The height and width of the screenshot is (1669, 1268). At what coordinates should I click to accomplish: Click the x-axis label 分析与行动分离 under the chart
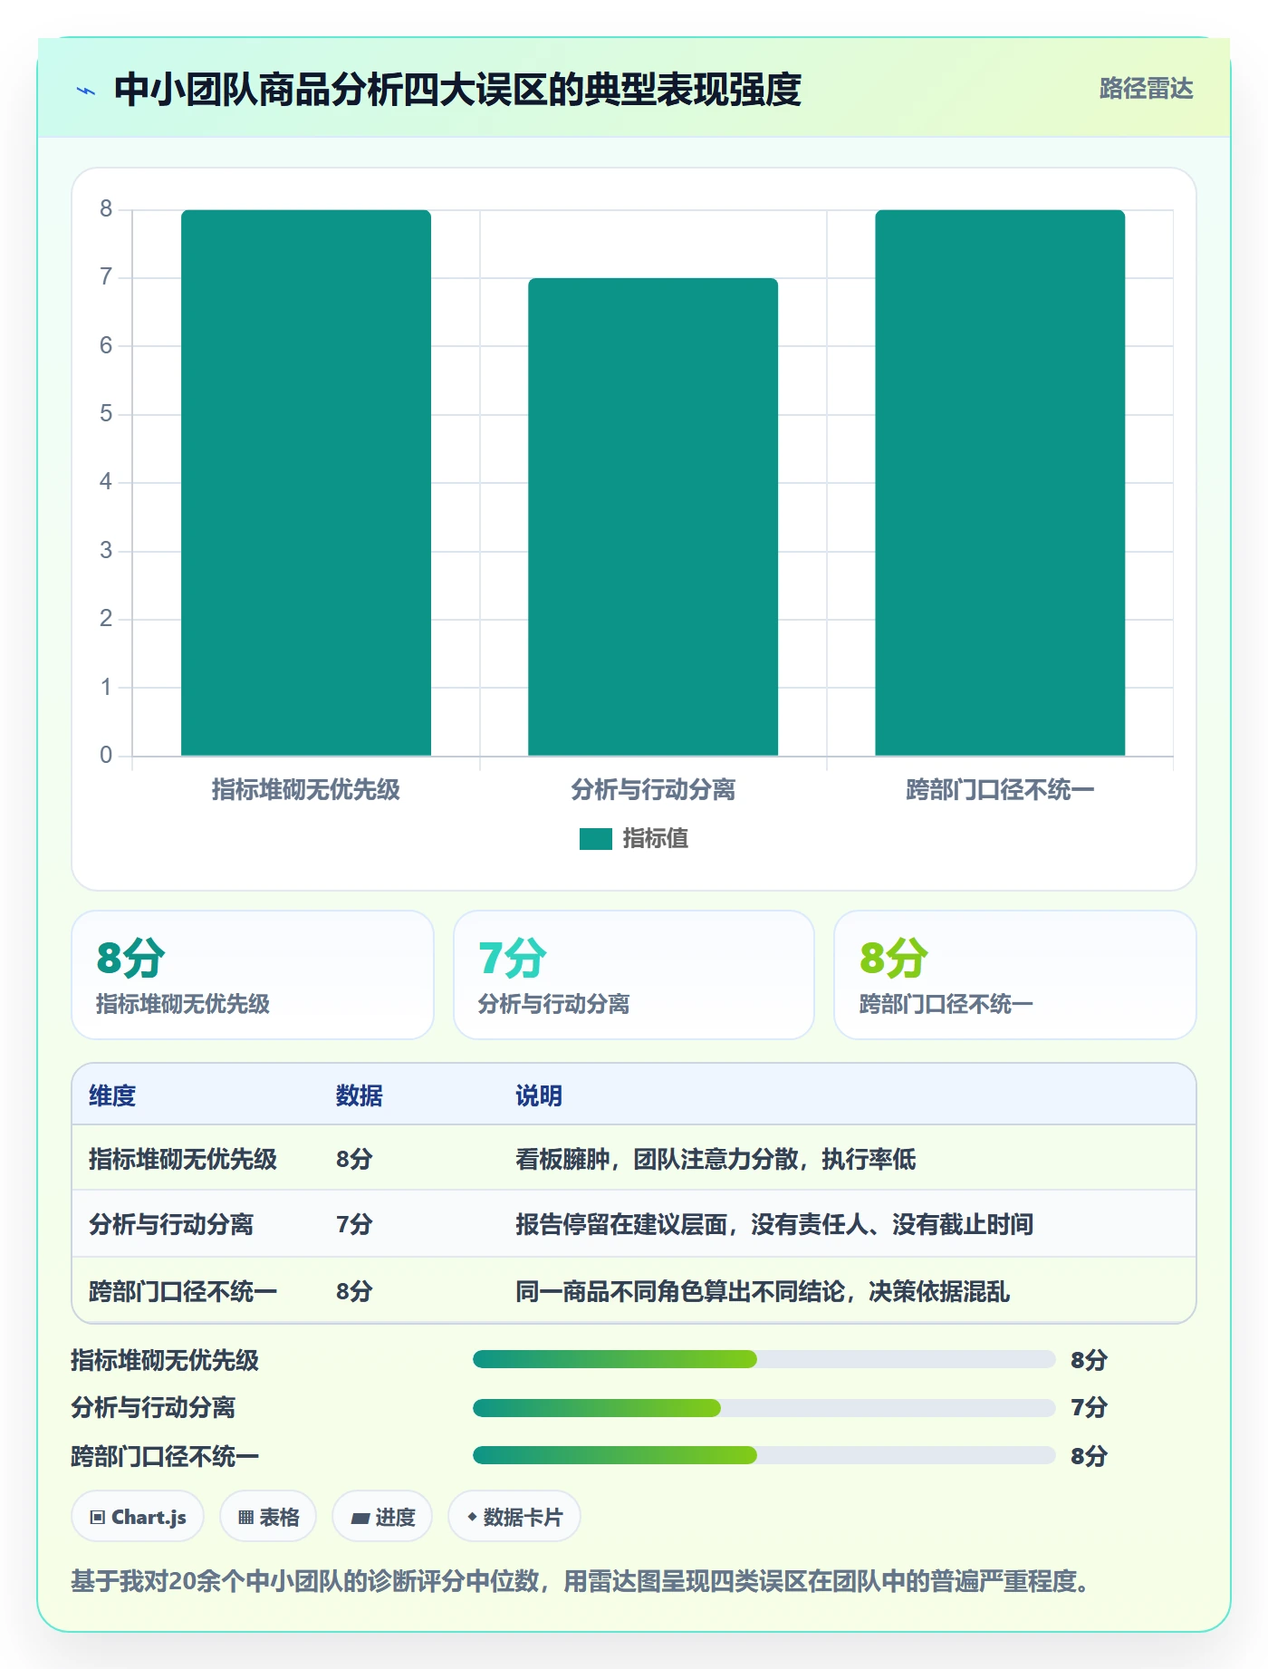click(x=653, y=790)
